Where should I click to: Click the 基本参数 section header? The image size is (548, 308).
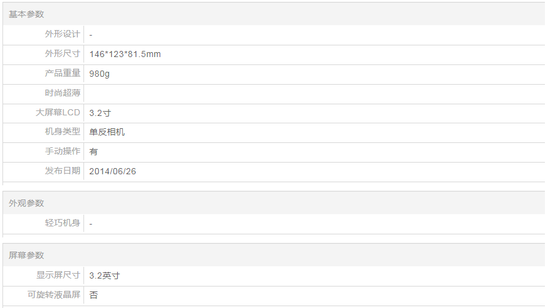(x=26, y=14)
